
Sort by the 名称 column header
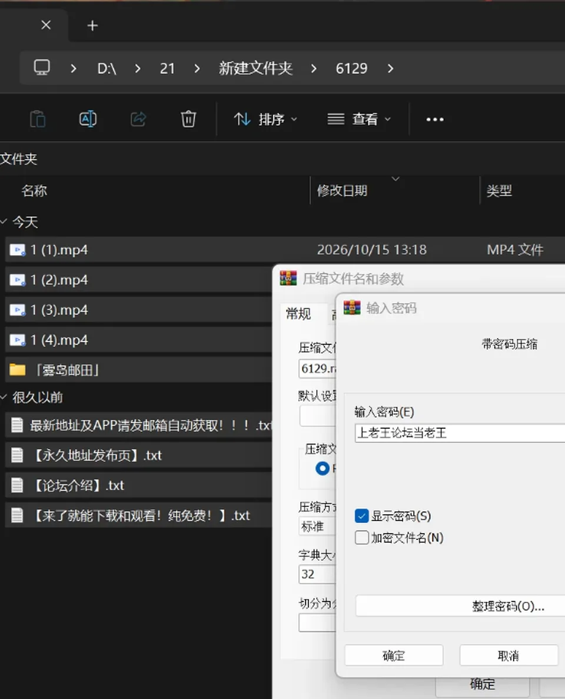(x=34, y=191)
